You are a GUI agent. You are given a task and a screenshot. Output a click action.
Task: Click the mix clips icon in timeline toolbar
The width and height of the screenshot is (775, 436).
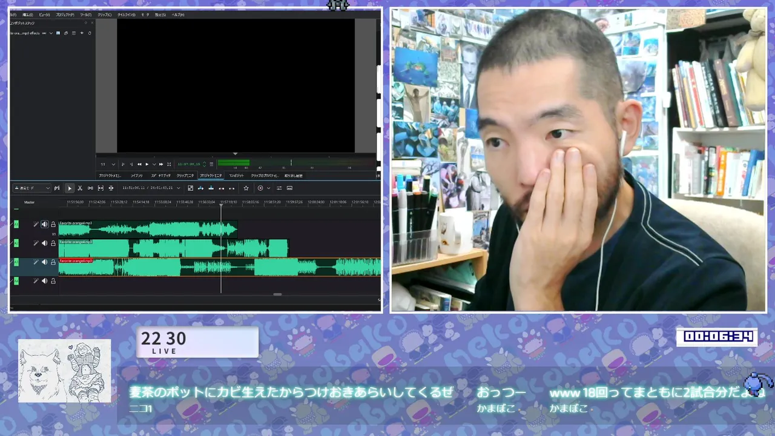(x=190, y=188)
